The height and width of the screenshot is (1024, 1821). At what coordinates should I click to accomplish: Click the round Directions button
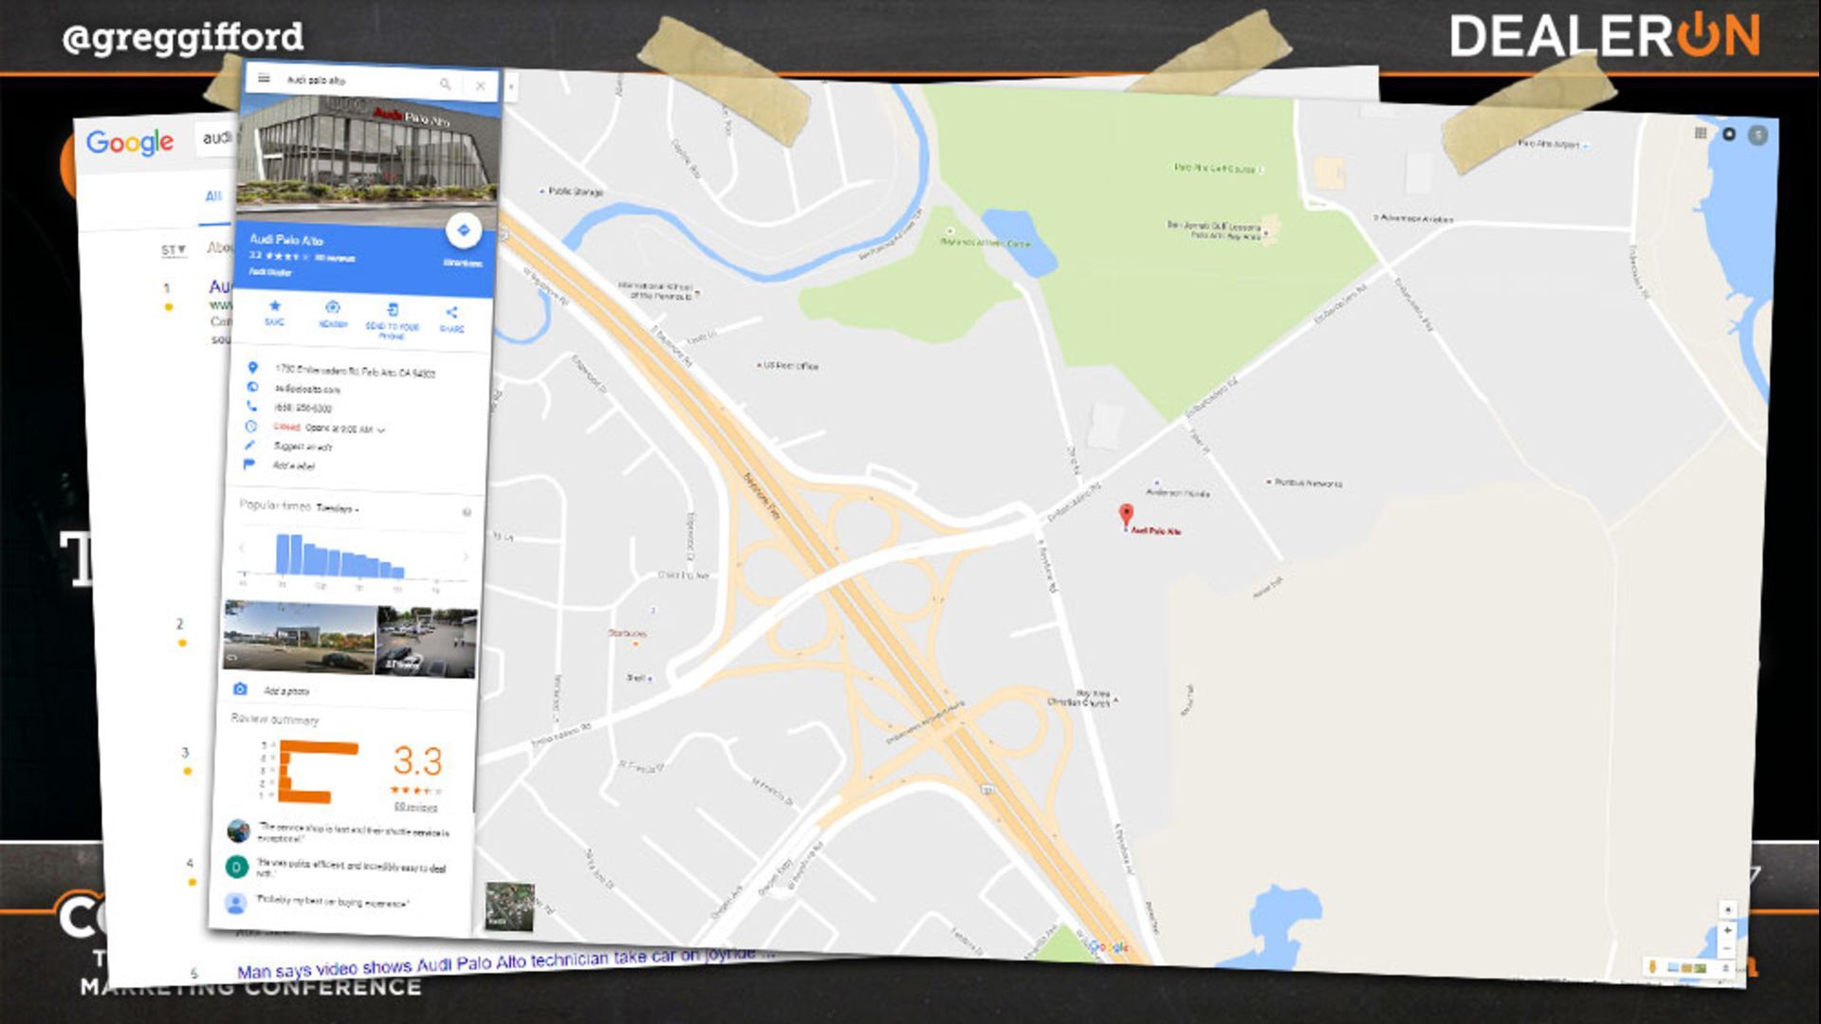464,230
